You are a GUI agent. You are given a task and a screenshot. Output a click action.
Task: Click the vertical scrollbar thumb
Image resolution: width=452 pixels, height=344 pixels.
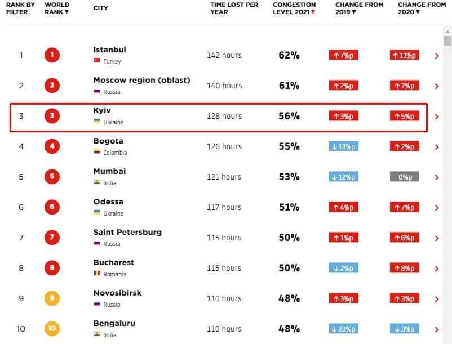pyautogui.click(x=447, y=41)
